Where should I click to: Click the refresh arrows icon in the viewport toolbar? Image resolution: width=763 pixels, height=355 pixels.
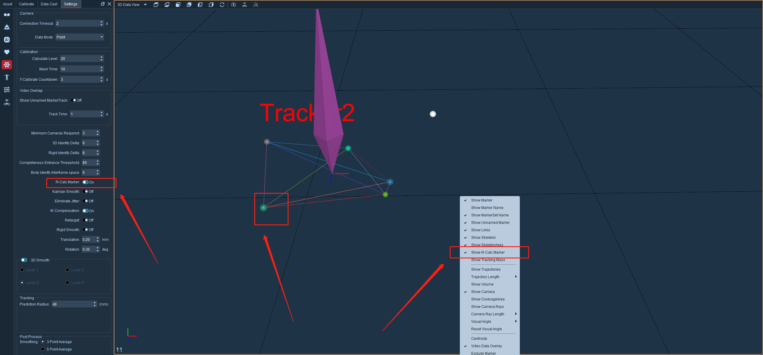pos(222,4)
